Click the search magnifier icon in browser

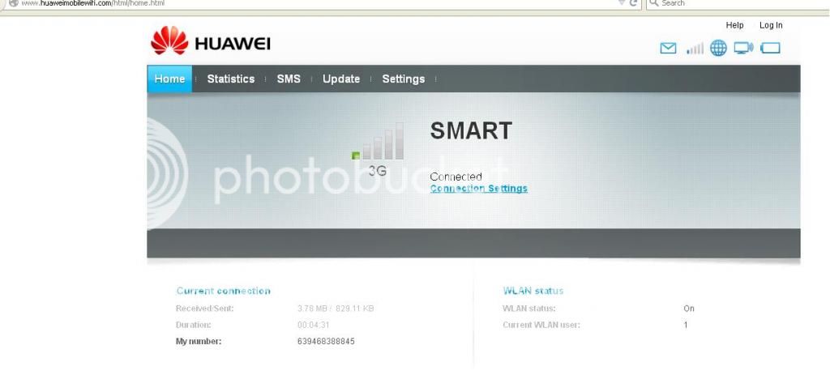click(654, 3)
